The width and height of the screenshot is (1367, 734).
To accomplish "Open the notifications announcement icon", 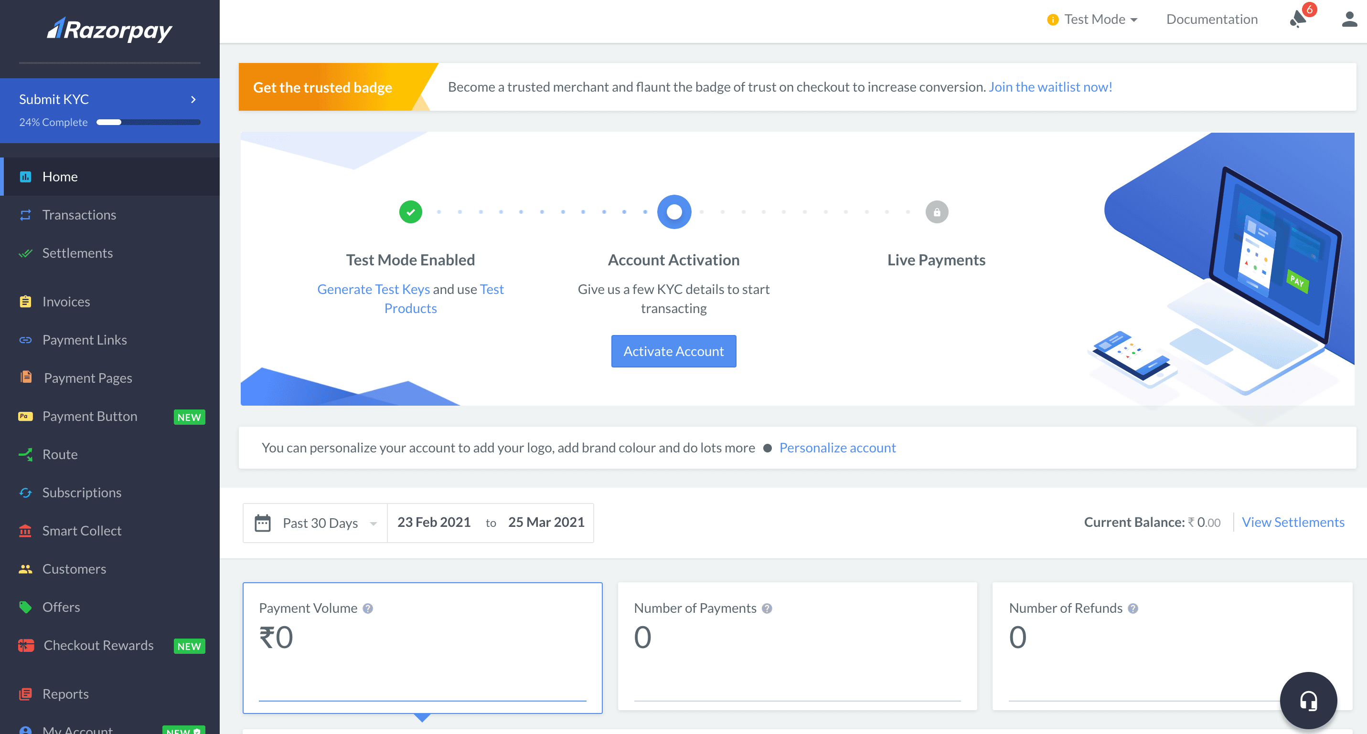I will point(1298,19).
